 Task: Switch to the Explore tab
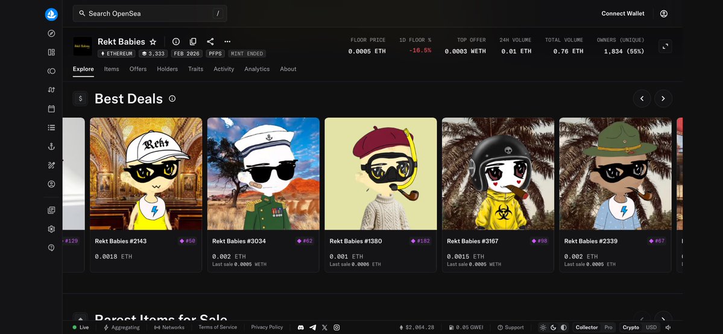click(83, 69)
